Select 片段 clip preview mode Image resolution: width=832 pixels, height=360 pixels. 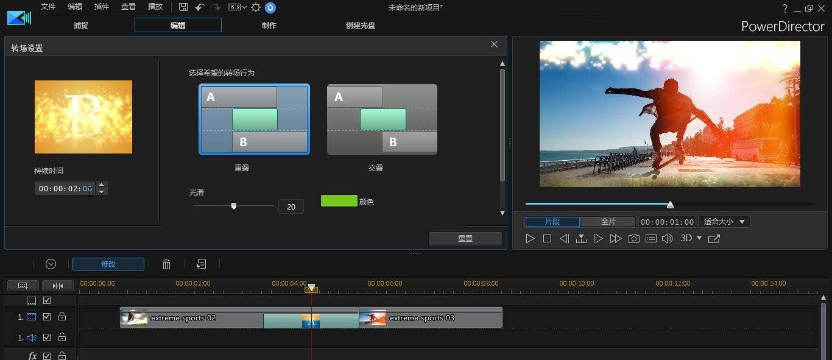(552, 222)
